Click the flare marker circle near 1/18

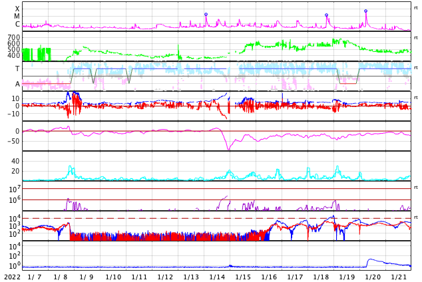[326, 15]
